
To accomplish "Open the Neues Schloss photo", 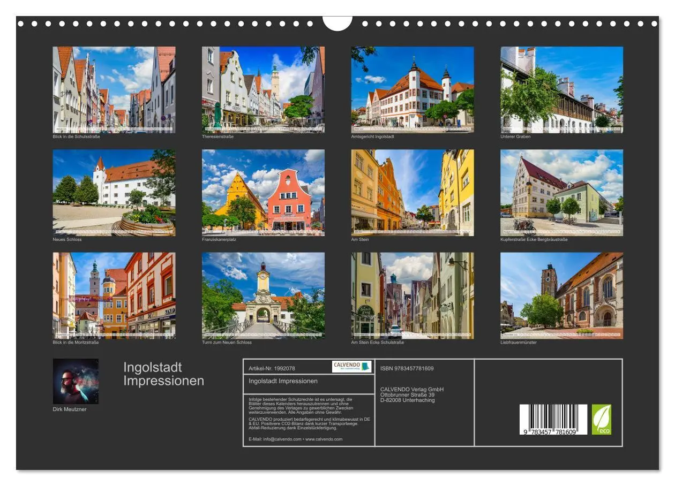I will [114, 193].
